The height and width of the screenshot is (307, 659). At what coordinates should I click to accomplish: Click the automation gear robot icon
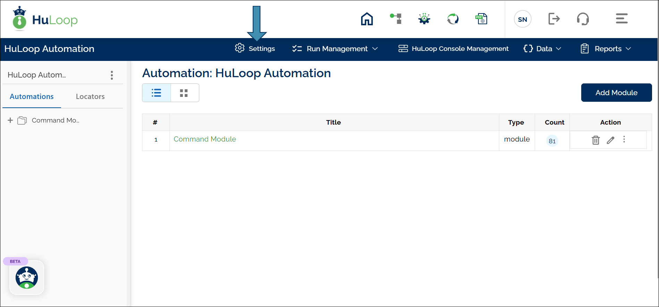pyautogui.click(x=424, y=19)
